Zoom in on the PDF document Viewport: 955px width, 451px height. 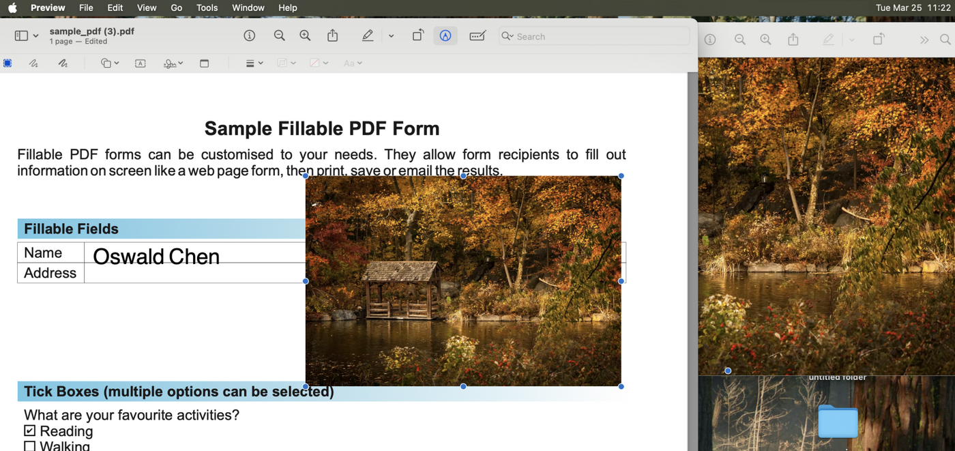[x=305, y=35]
